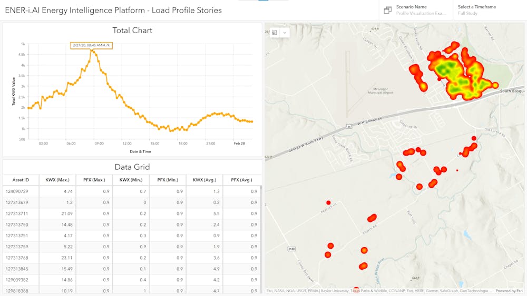Sort by PFX (Min.) column header
The height and width of the screenshot is (296, 527).
168,180
